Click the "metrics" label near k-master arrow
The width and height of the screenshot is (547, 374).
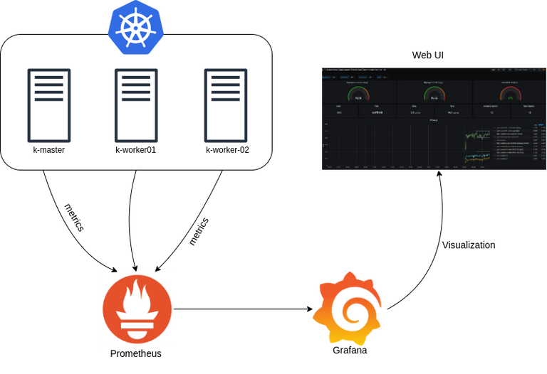[x=74, y=218]
